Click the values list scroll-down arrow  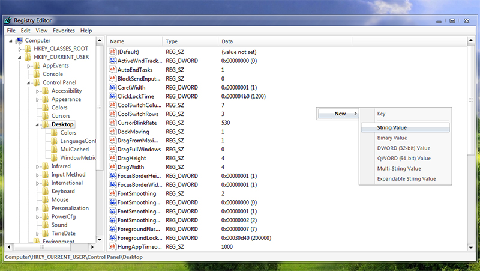point(471,248)
